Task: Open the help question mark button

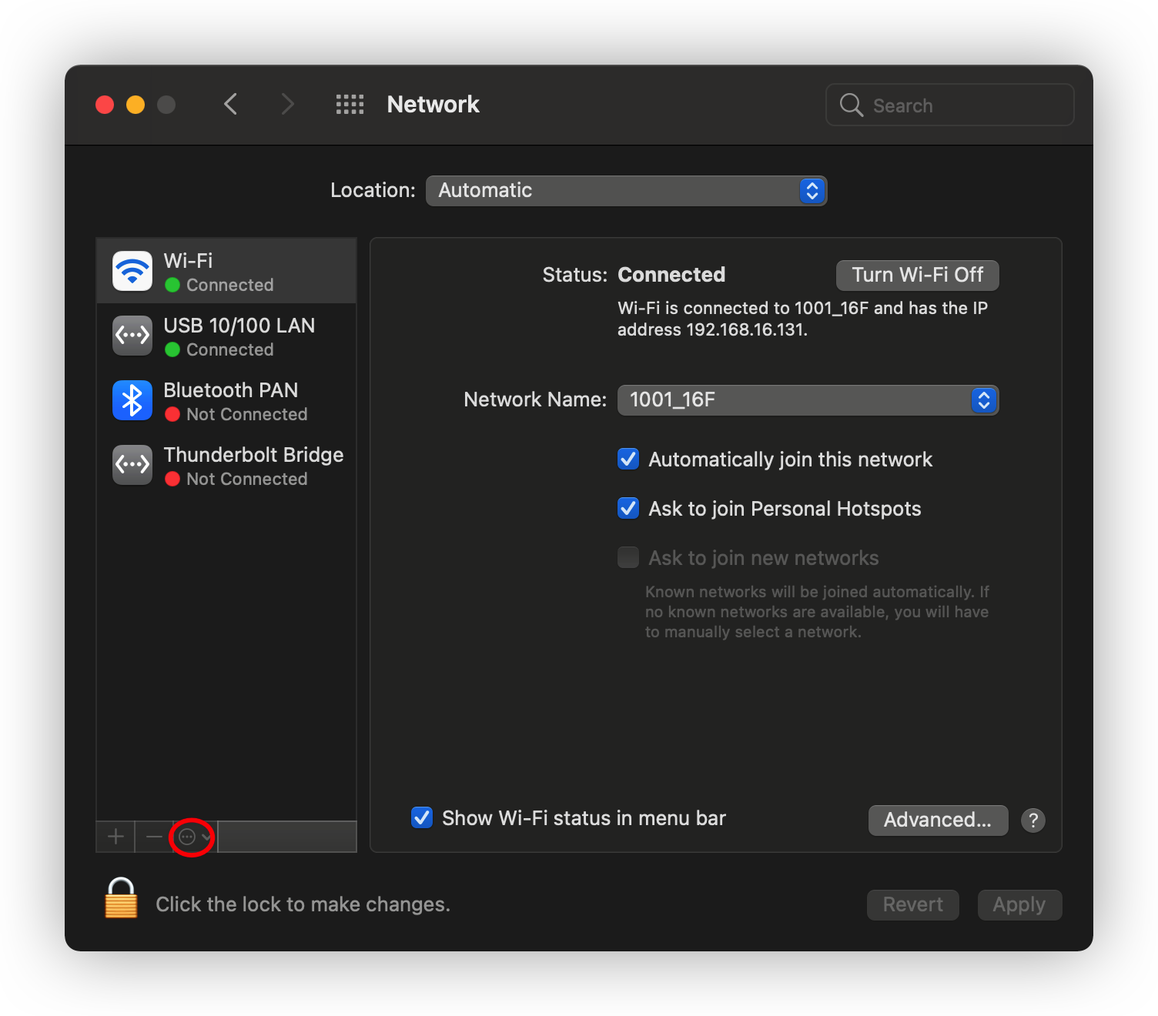Action: click(x=1032, y=820)
